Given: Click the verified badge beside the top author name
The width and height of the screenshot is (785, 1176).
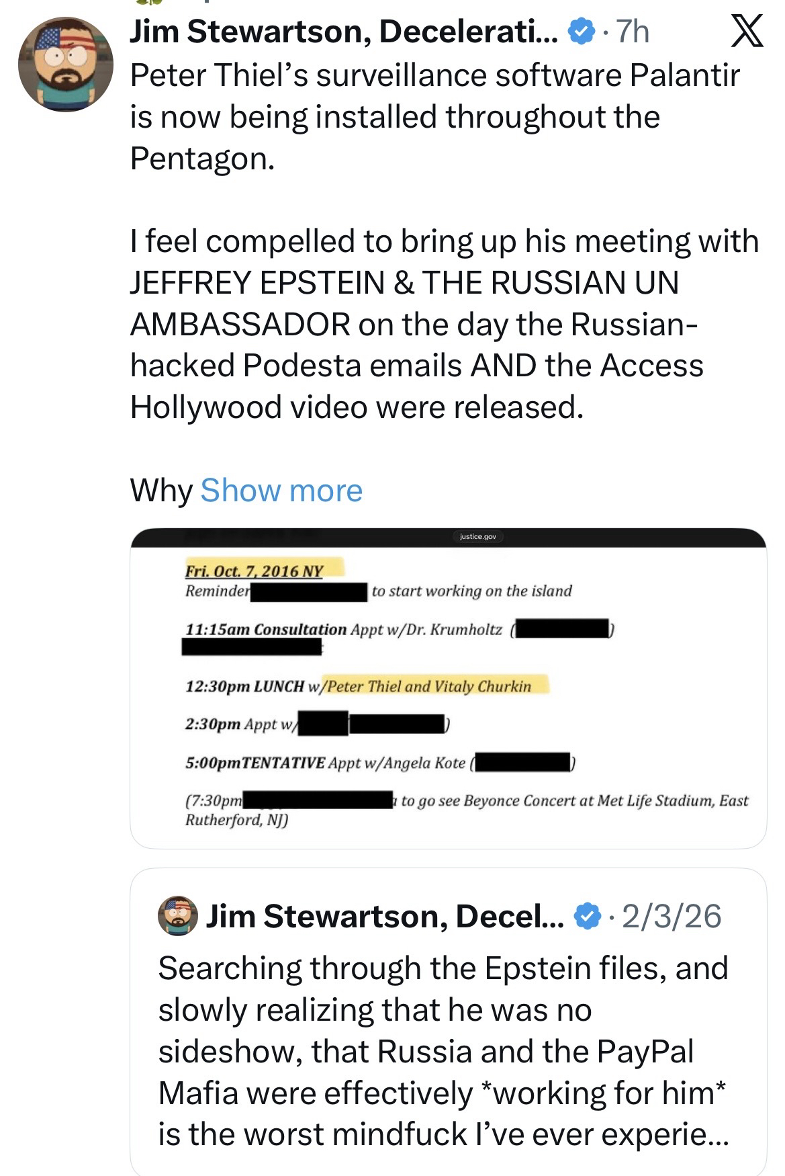Looking at the screenshot, I should 582,31.
